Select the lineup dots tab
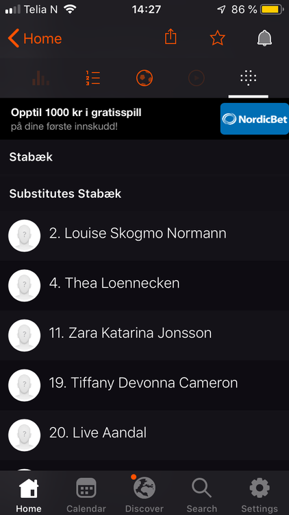The height and width of the screenshot is (515, 289). [x=248, y=78]
